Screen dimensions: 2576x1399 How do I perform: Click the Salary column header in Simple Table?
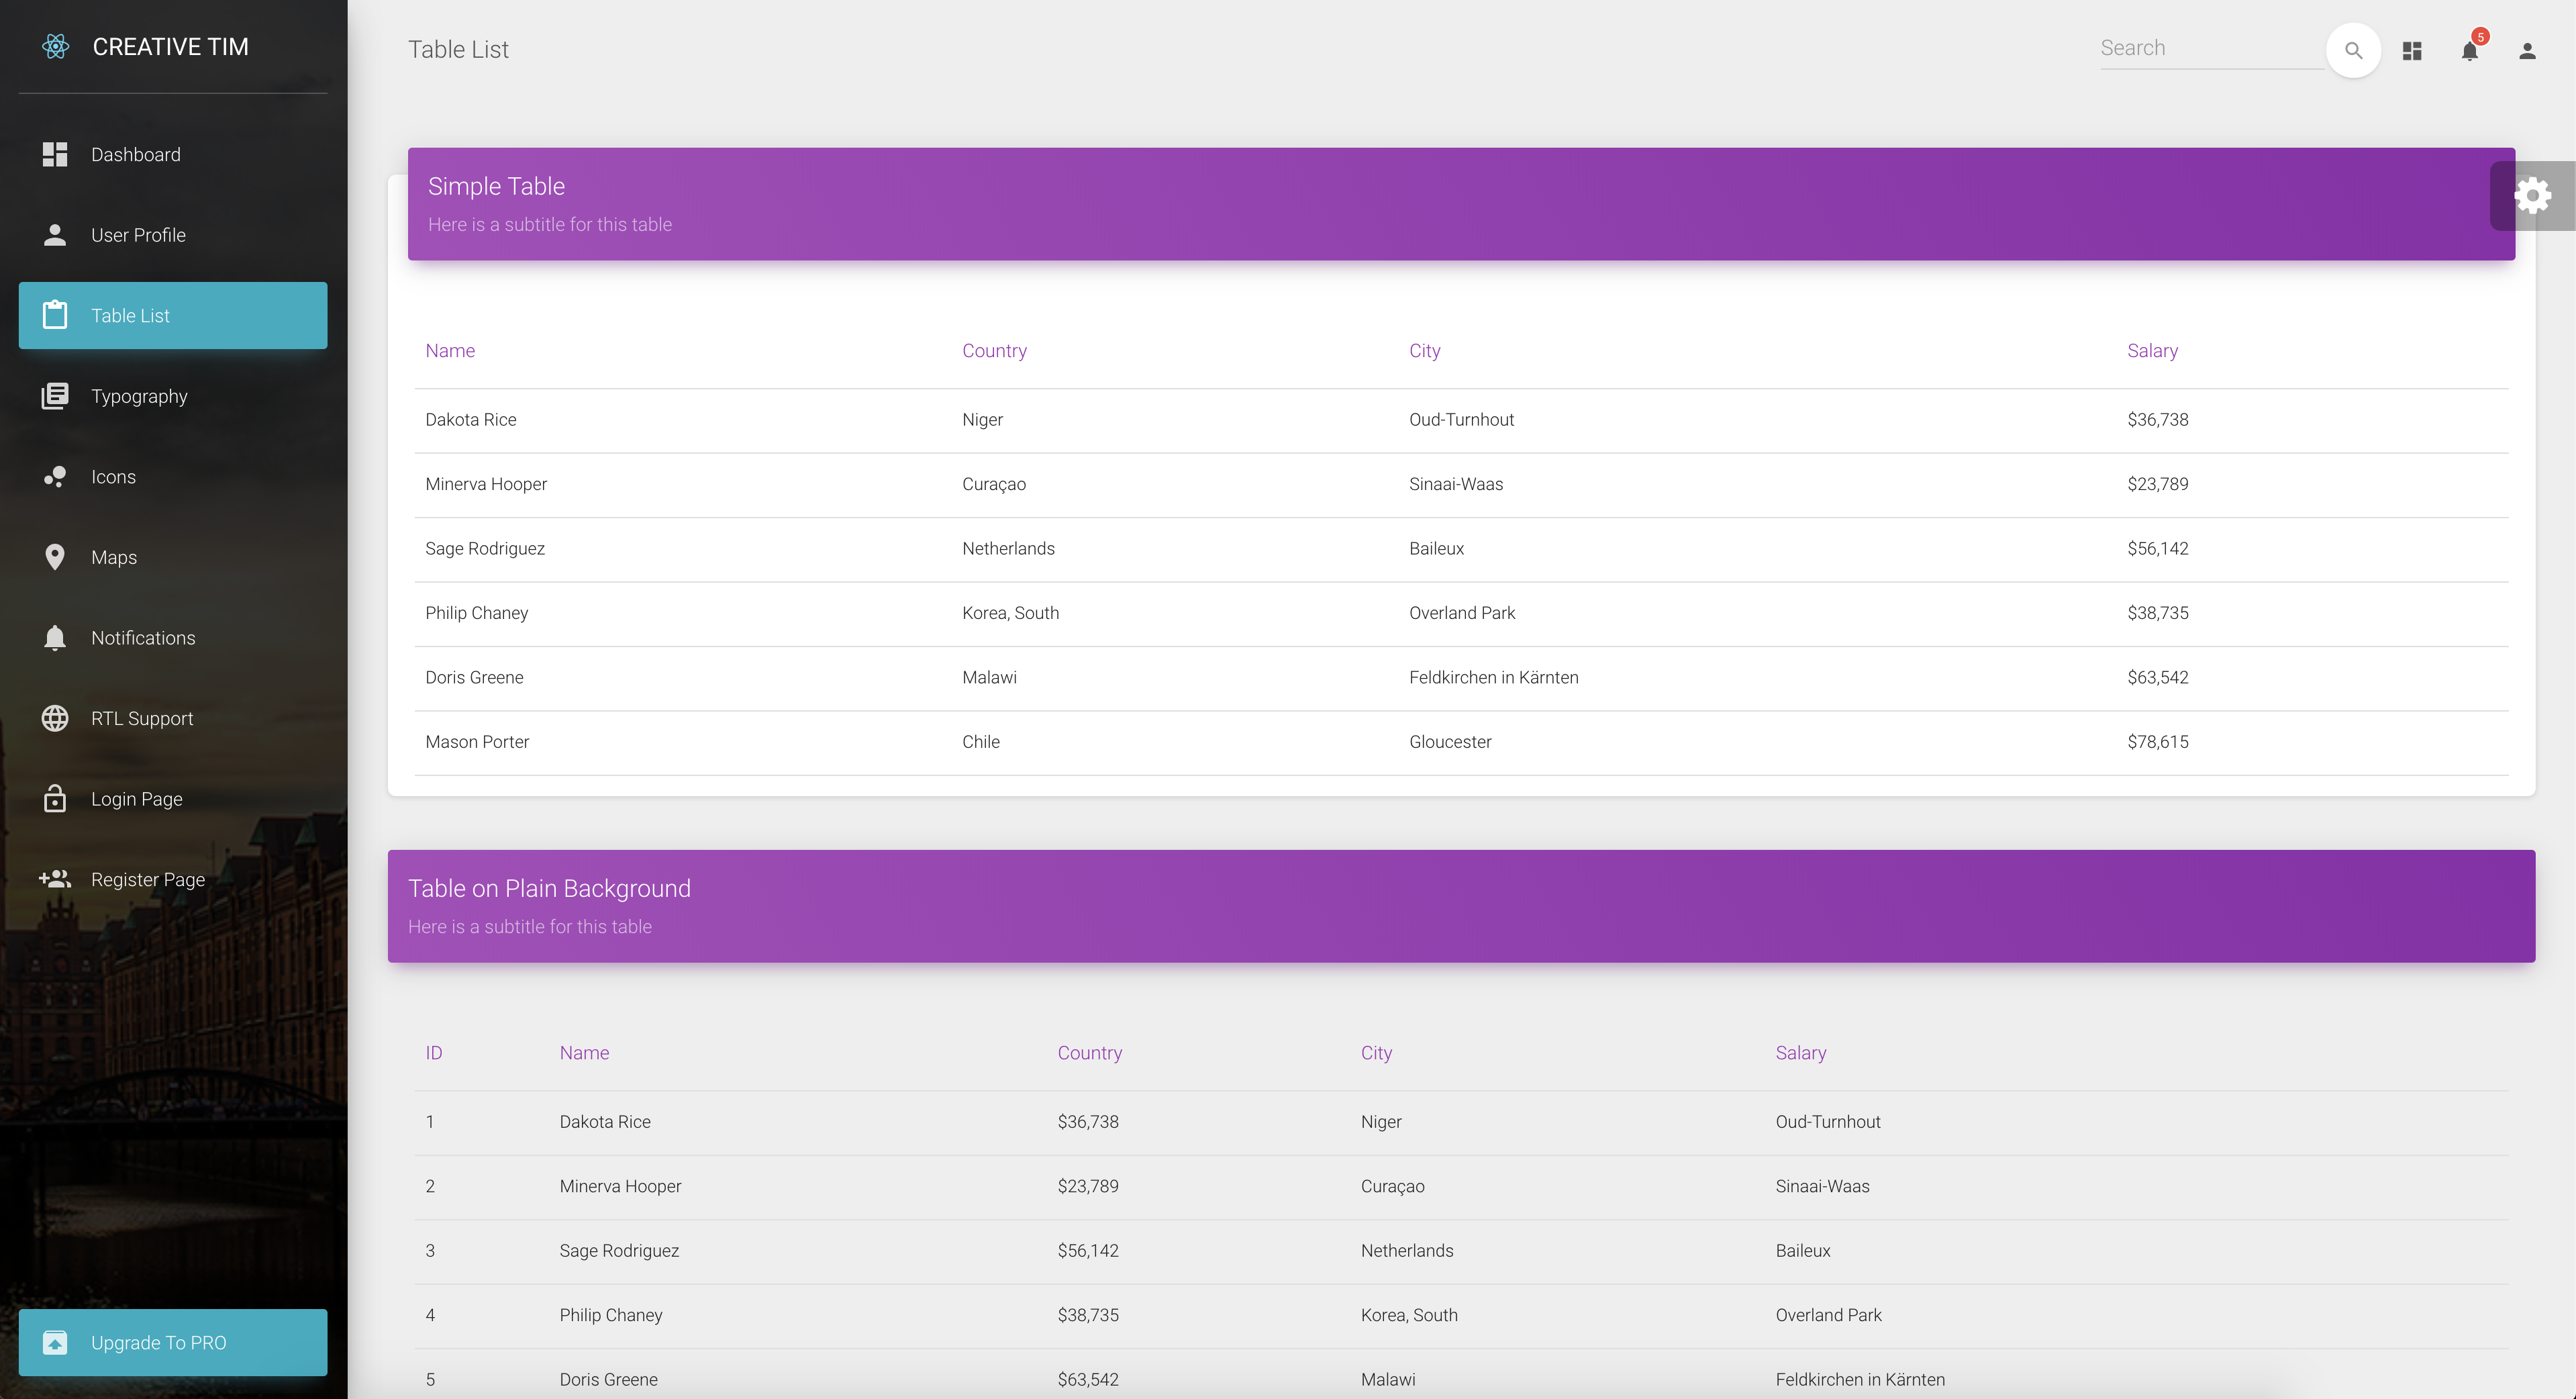[2152, 351]
